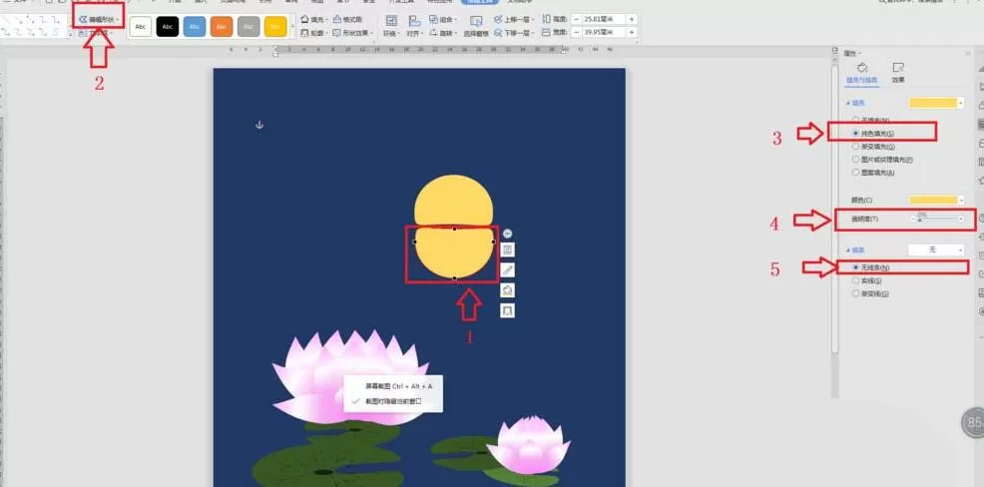Switch to Effects (效果) tab in properties panel
This screenshot has width=984, height=487.
pos(898,74)
